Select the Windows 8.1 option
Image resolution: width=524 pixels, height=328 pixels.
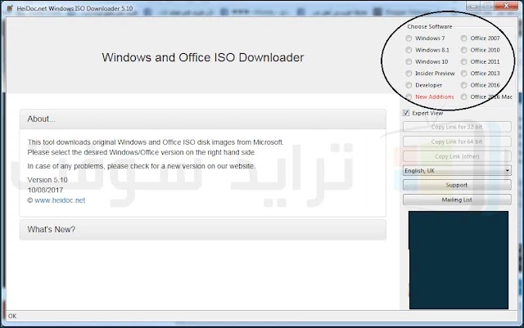[x=409, y=50]
